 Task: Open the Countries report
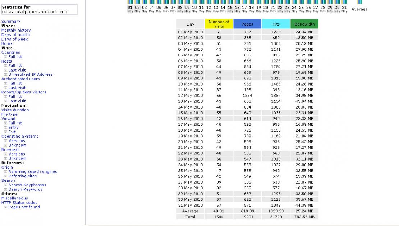[x=11, y=52]
